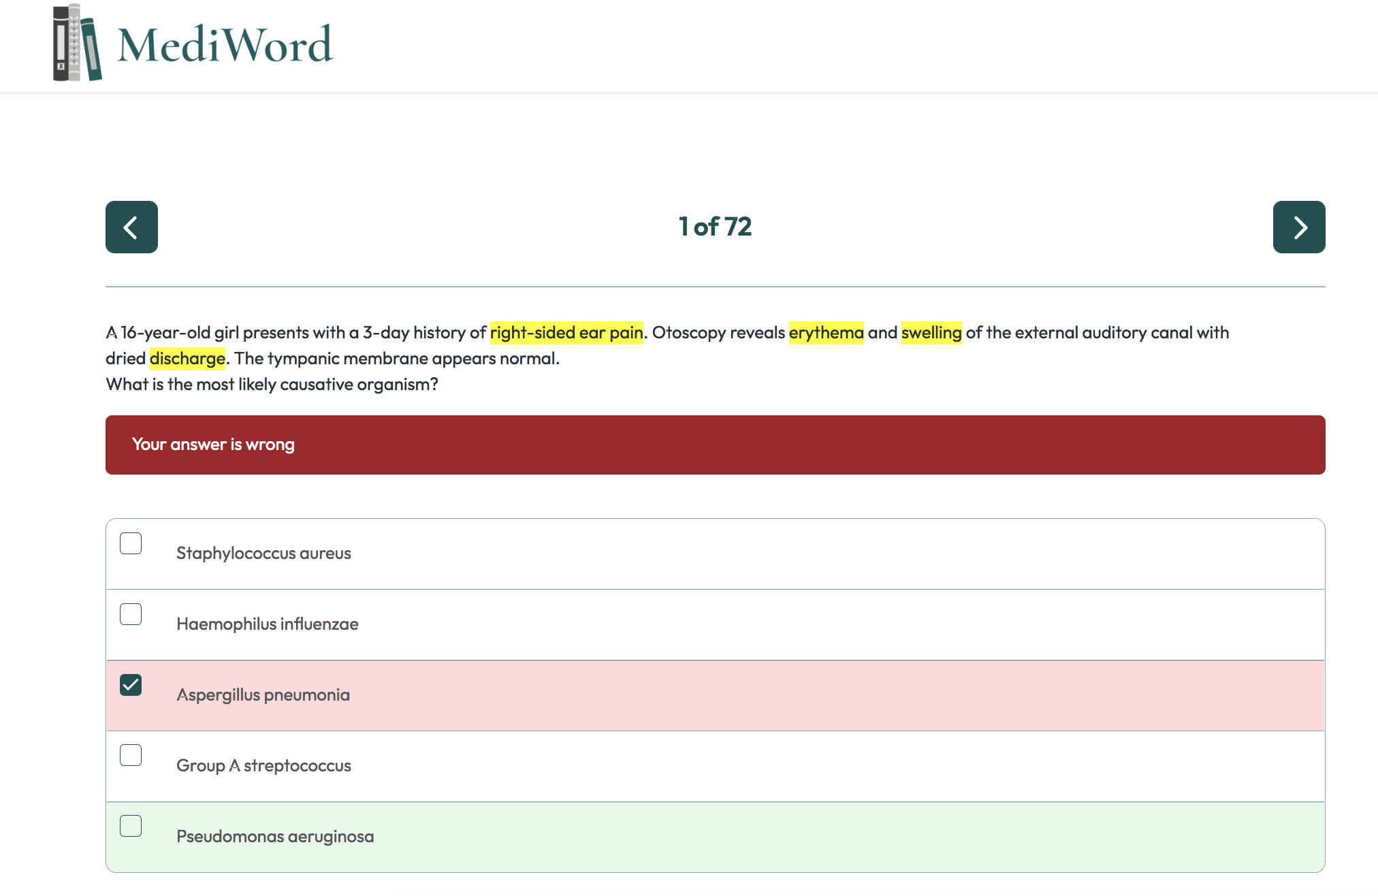The width and height of the screenshot is (1378, 896).
Task: Click the highlighted word 'discharge'
Action: [187, 359]
